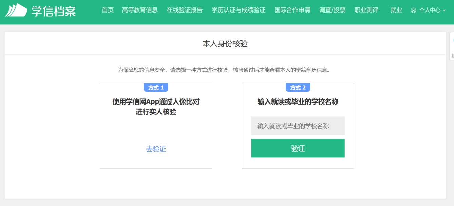Click the 就业 navigation item
Viewport: 454px width, 206px height.
[396, 10]
